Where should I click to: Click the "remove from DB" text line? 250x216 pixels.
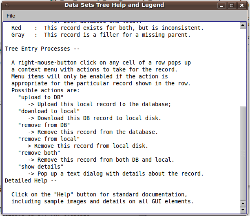pyautogui.click(x=44, y=125)
